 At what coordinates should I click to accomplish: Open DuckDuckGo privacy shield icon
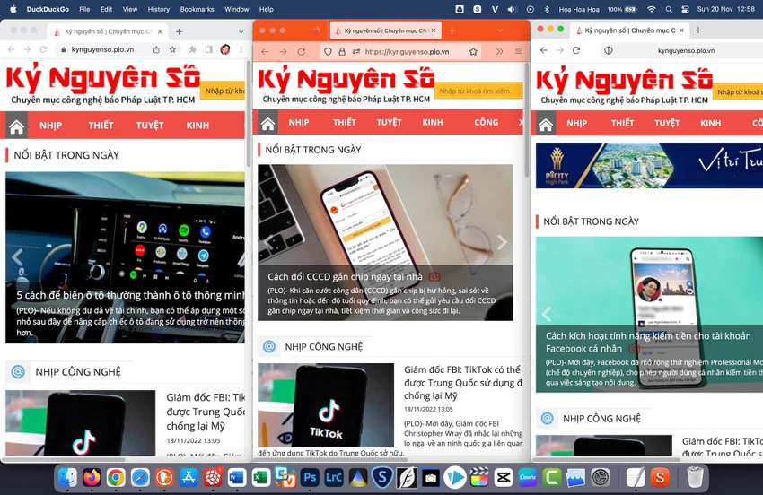(609, 50)
